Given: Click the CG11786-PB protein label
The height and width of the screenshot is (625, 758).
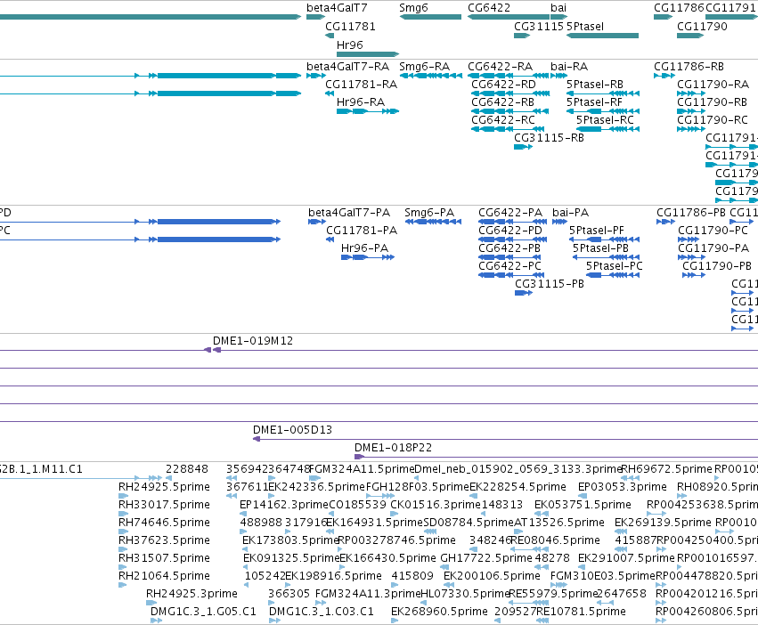Looking at the screenshot, I should point(691,213).
